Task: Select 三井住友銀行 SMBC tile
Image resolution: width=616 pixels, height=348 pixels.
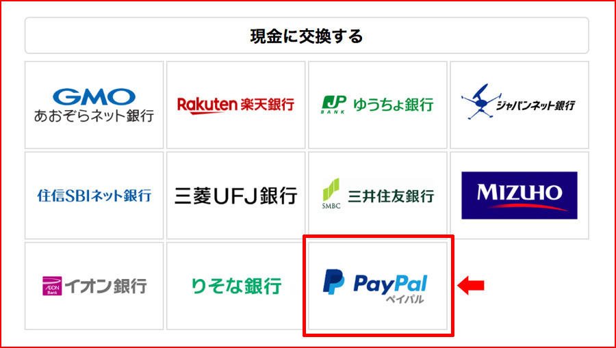Action: pos(378,196)
